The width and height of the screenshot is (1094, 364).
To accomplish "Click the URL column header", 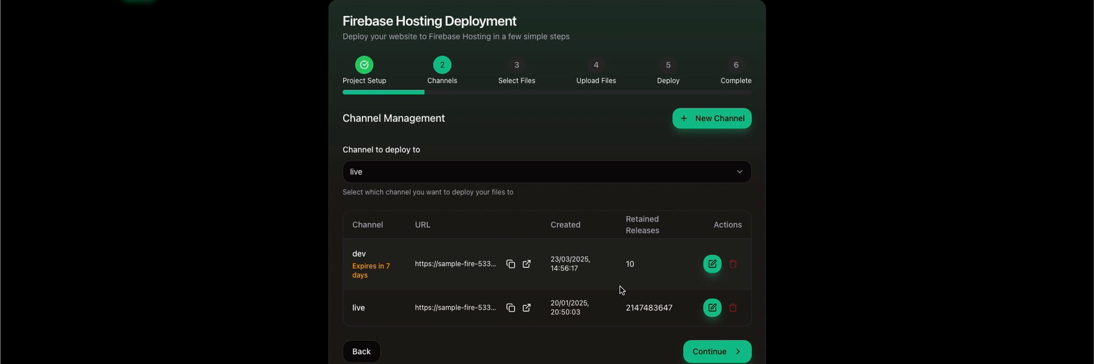I will pyautogui.click(x=423, y=225).
